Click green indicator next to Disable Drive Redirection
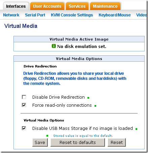Viewport: 148px width, 153px height. click(x=88, y=98)
